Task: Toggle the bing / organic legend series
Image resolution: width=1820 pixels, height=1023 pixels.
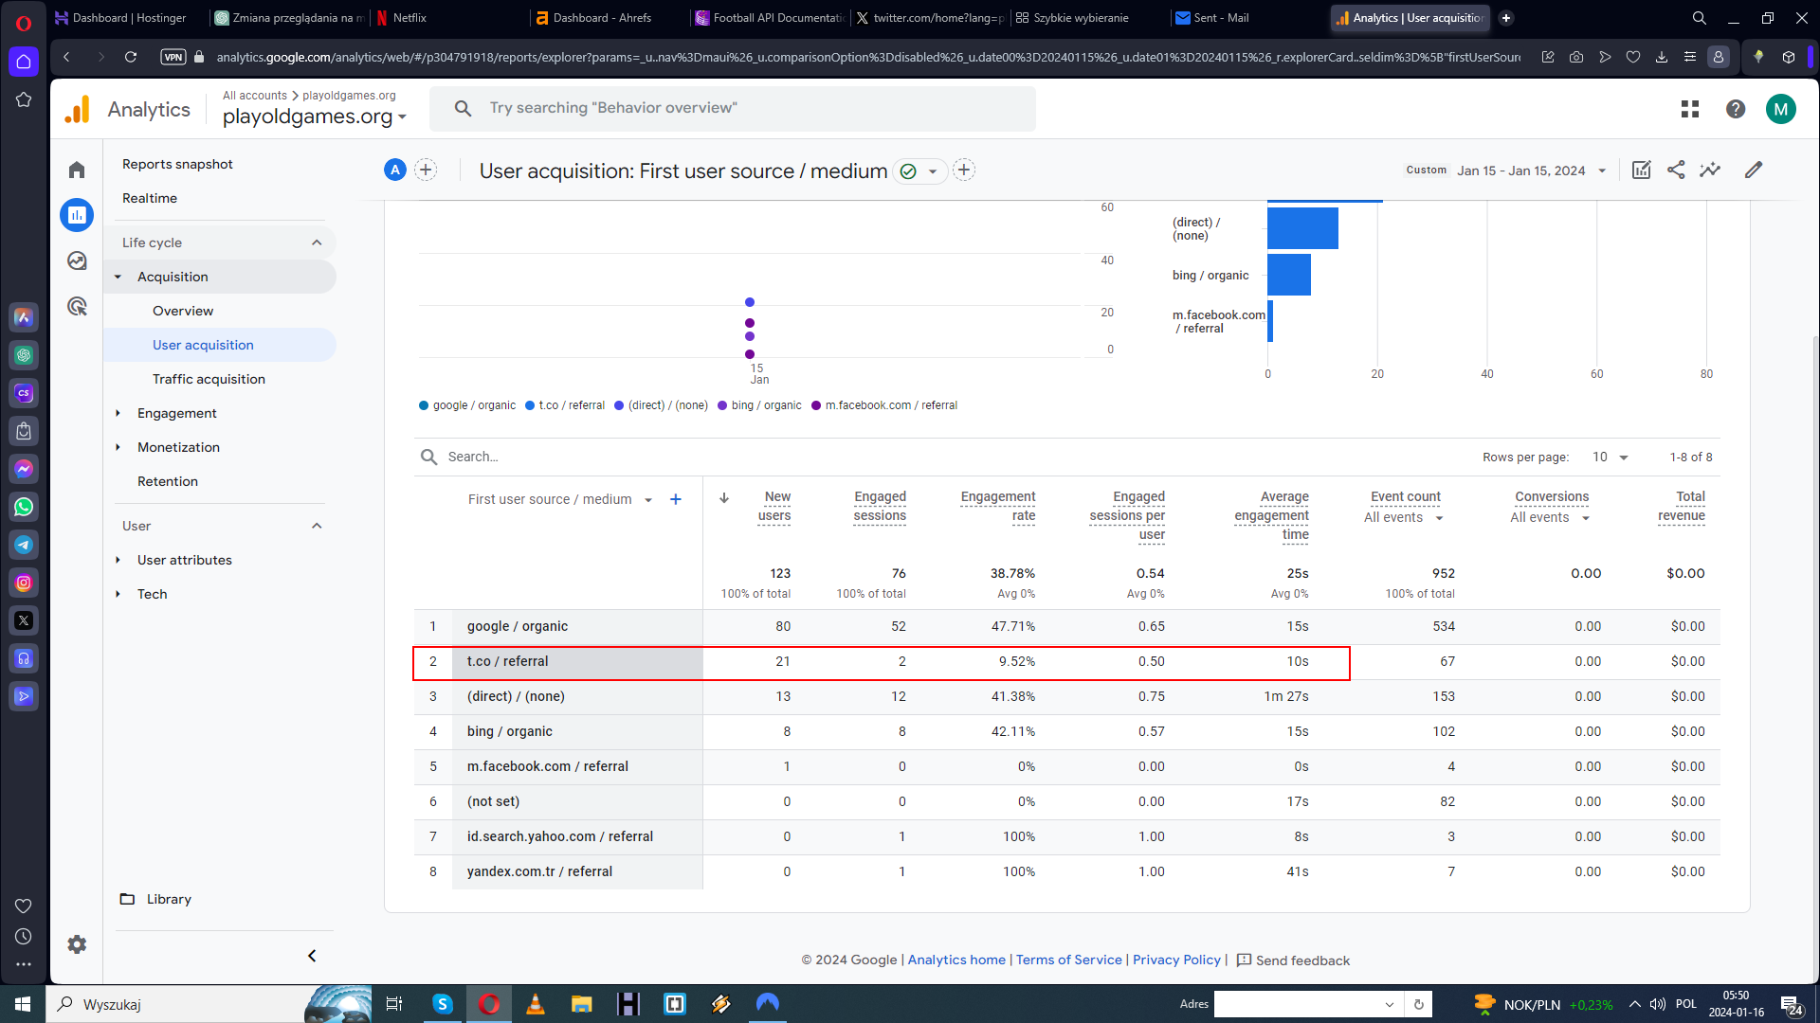Action: (759, 405)
